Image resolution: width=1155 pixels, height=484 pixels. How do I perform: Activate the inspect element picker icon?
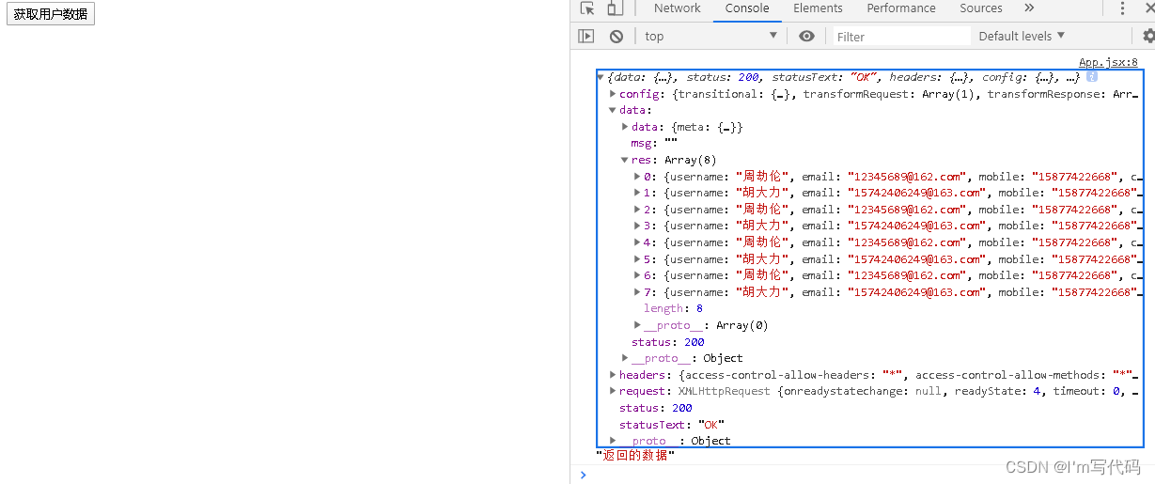tap(587, 8)
